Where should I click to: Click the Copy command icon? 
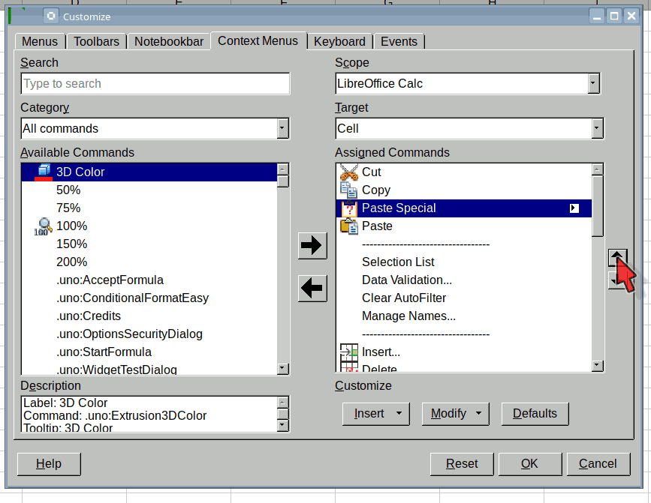point(348,190)
